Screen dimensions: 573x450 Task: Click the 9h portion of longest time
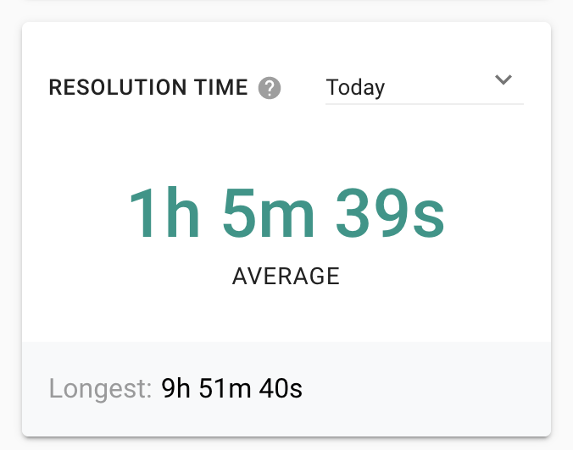(x=175, y=388)
